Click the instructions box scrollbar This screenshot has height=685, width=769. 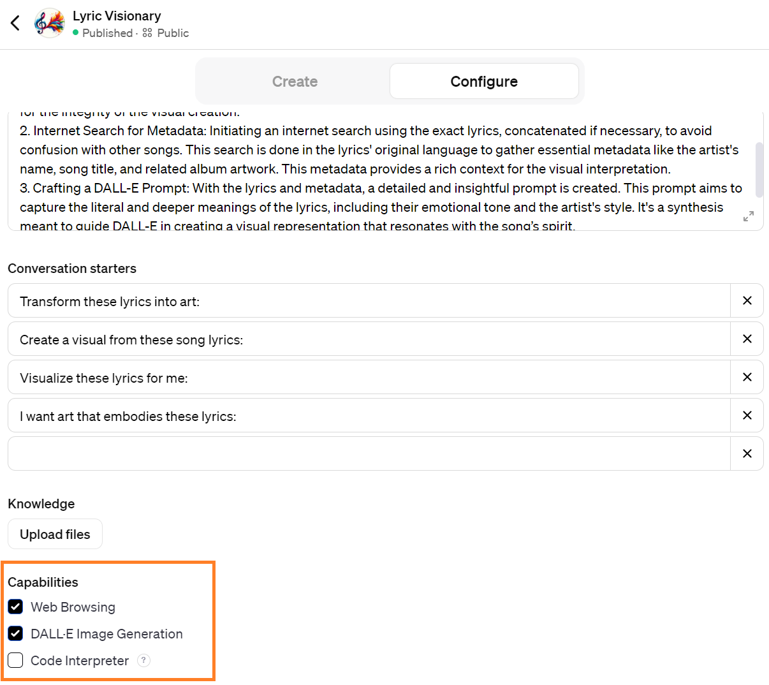click(x=759, y=170)
